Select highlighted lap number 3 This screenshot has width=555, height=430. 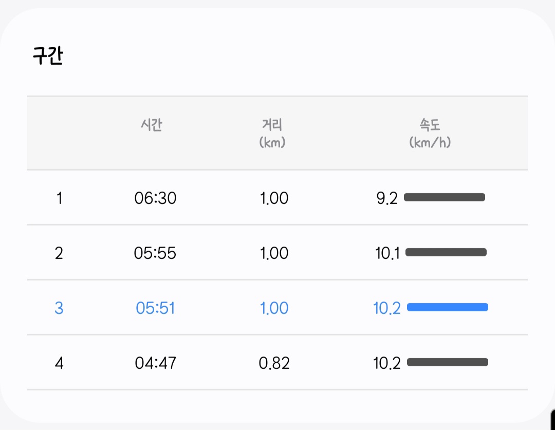(x=59, y=308)
